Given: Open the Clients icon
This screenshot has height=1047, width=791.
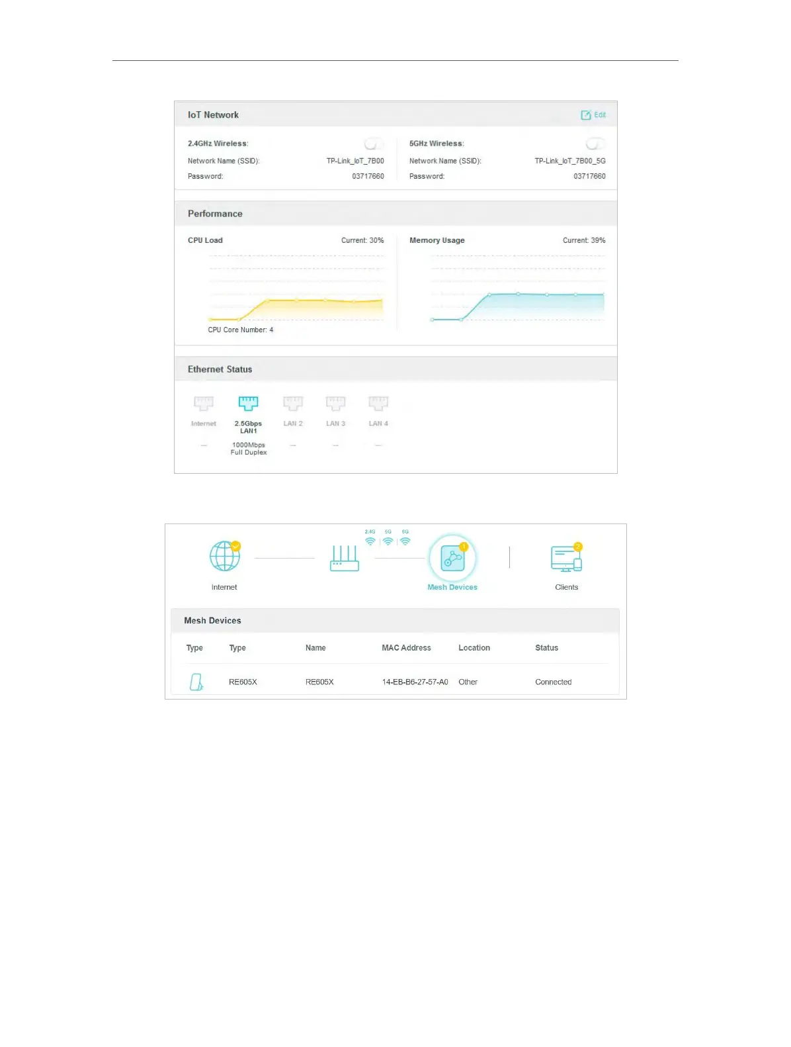Looking at the screenshot, I should tap(566, 558).
